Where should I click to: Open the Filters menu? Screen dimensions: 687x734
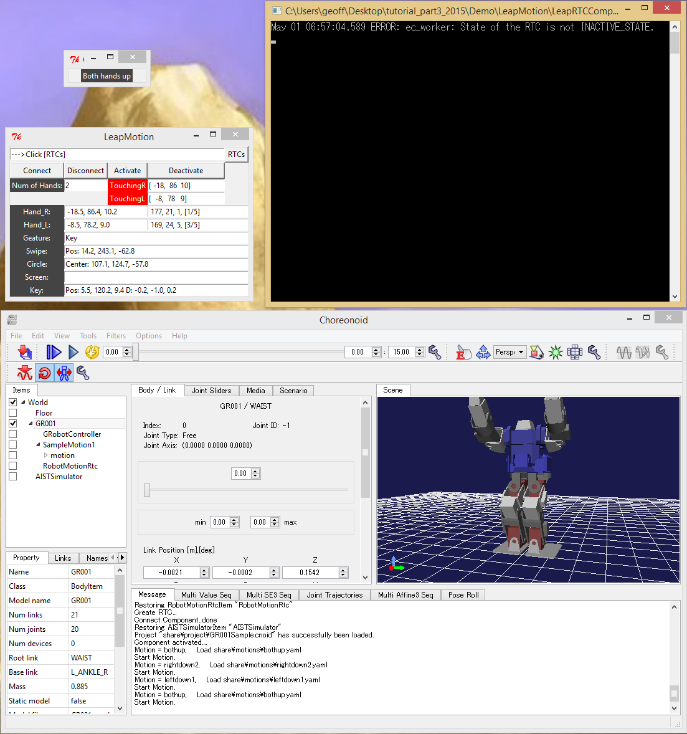point(116,336)
